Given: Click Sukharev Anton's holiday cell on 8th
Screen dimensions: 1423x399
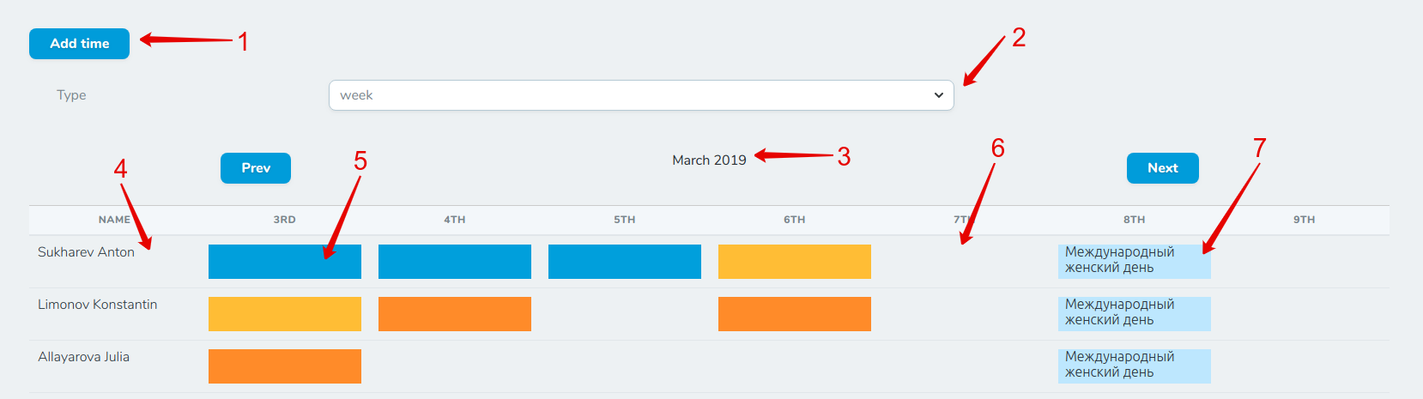Looking at the screenshot, I should (x=1134, y=262).
